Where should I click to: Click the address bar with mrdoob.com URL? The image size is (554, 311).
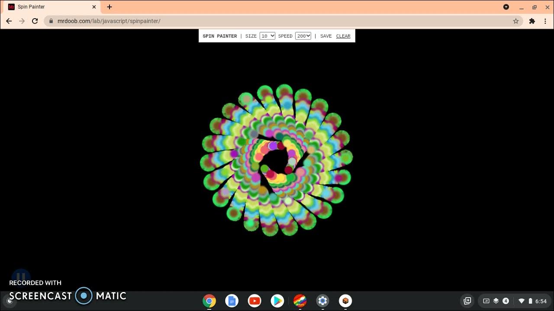(283, 21)
